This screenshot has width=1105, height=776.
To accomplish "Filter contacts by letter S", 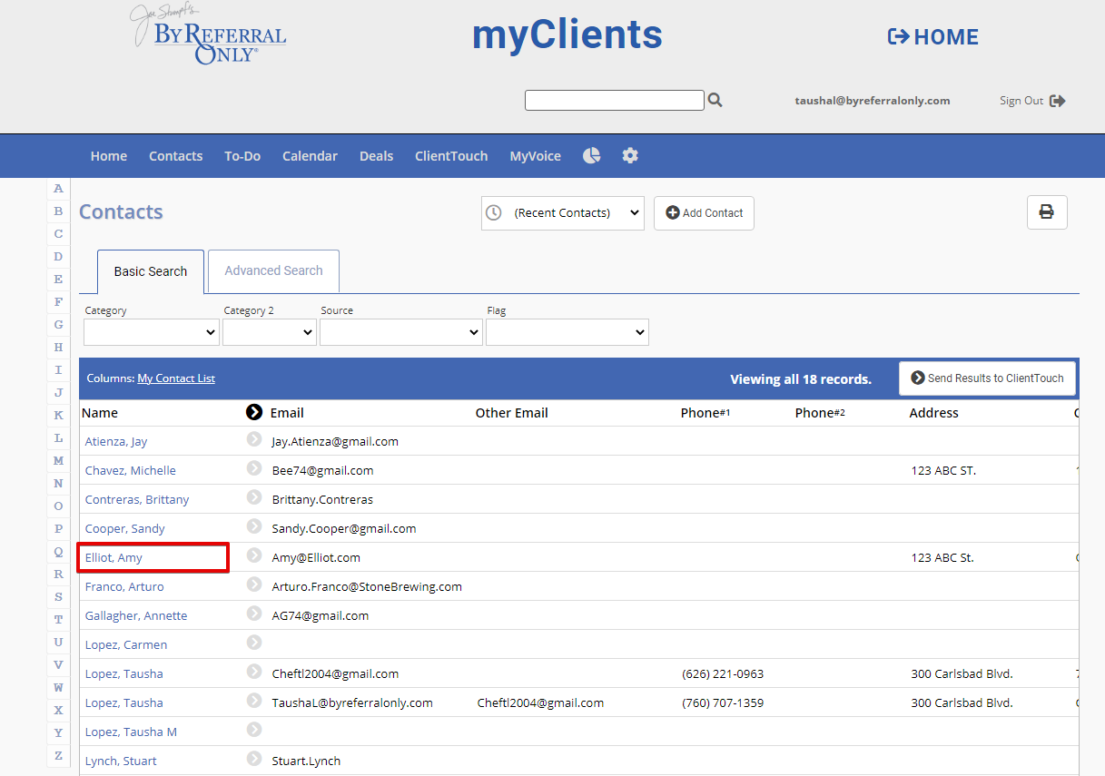I will click(x=58, y=597).
